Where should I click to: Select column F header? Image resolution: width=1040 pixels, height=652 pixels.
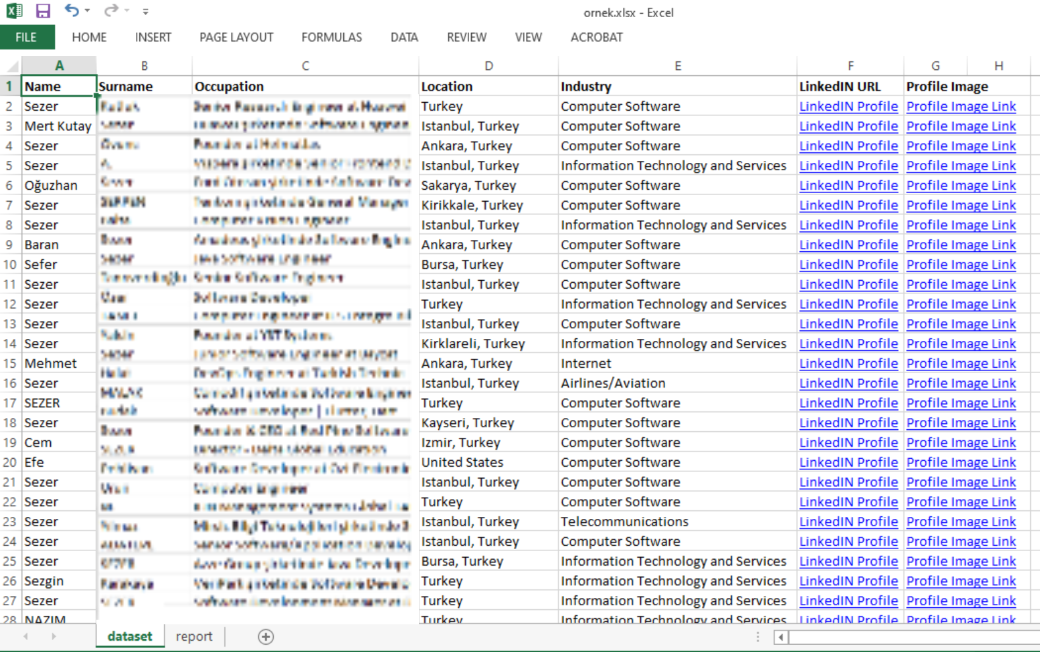(851, 66)
